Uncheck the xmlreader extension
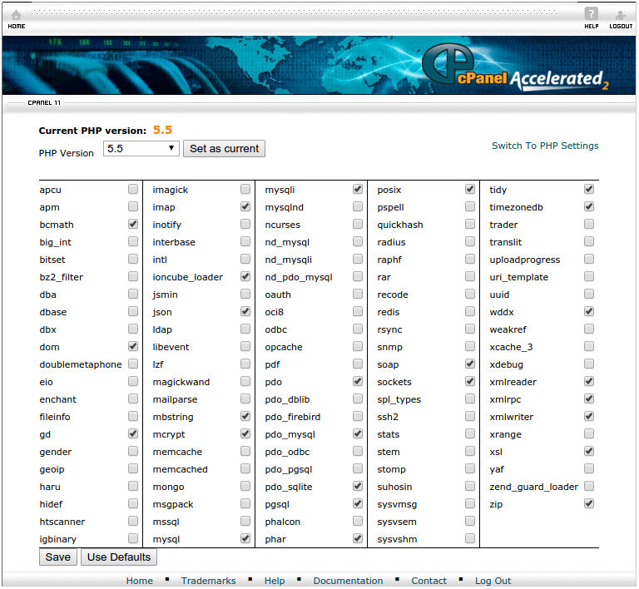This screenshot has height=589, width=639. click(589, 381)
